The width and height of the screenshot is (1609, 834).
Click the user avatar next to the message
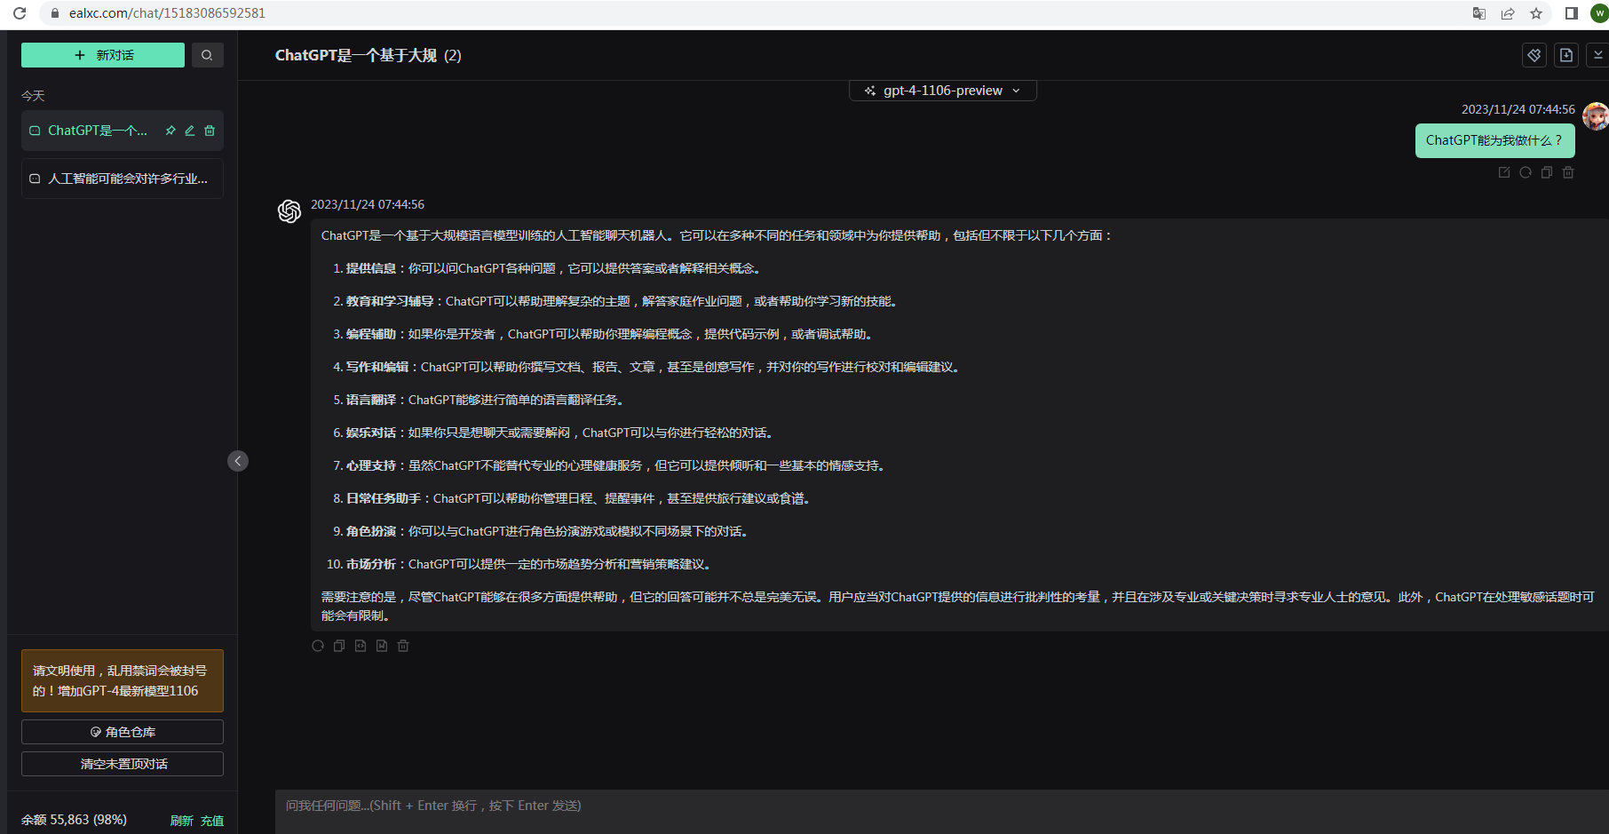pos(1596,116)
